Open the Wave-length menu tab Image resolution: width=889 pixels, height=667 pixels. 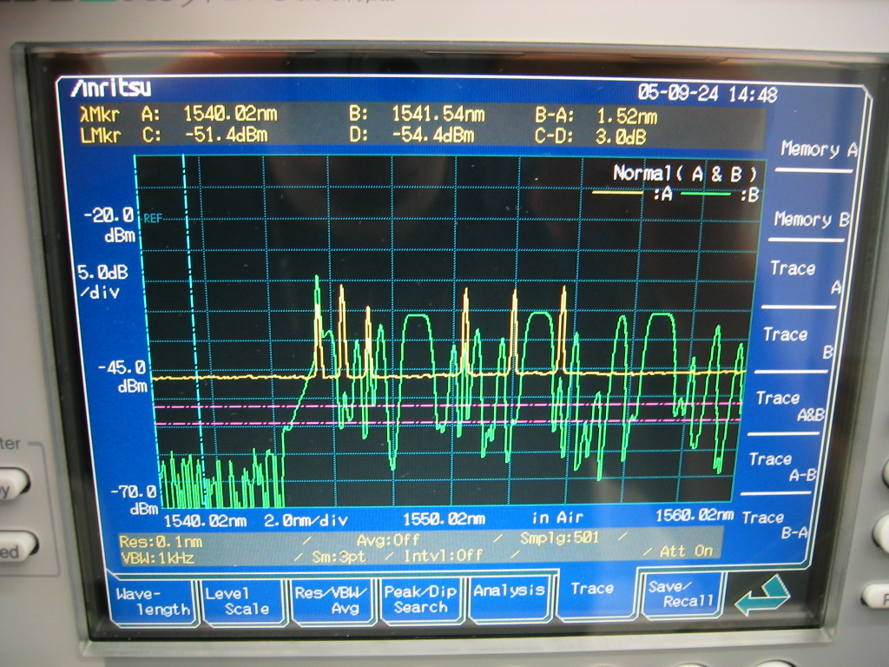tap(153, 601)
